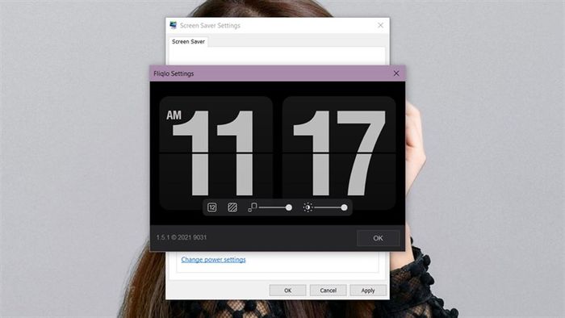Viewport: 565px width, 318px height.
Task: Click the Fliqlo Settings title text
Action: [x=174, y=73]
